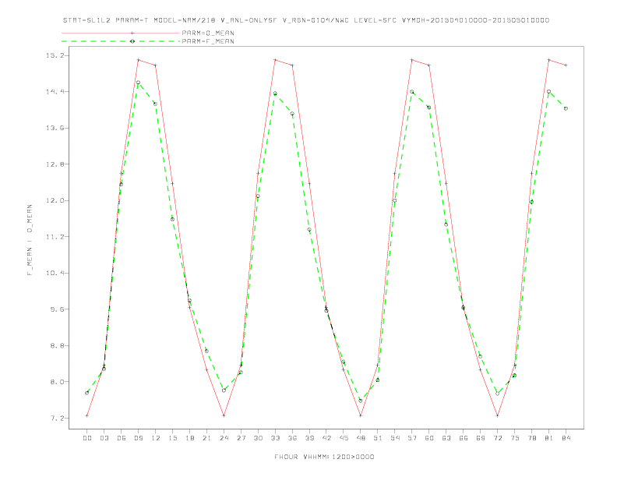Click the 39 forecast hour label

pos(309,438)
